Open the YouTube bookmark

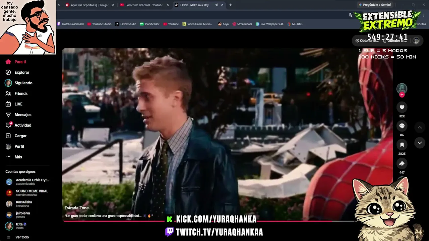click(x=171, y=24)
